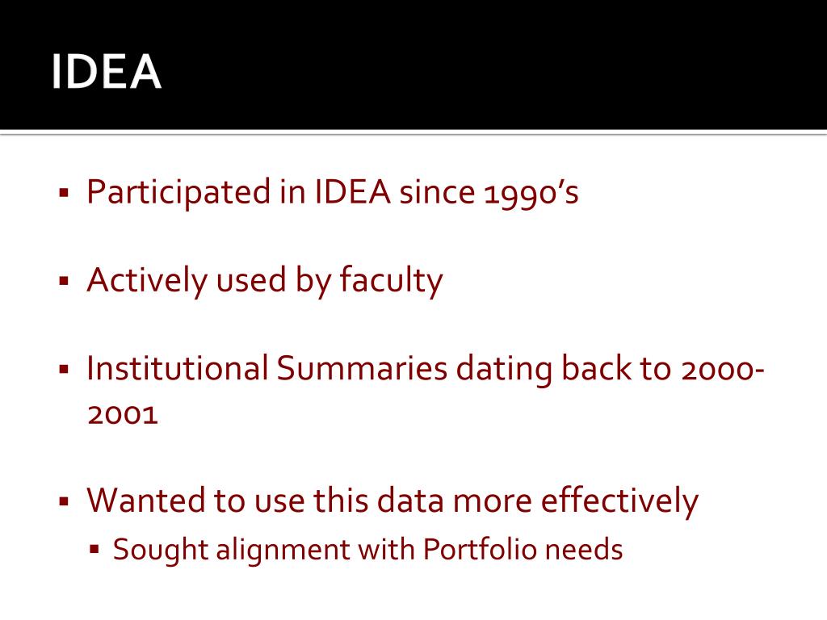Click '2000-' at end of third bullet
Image resolution: width=827 pixels, height=620 pixels.
723,369
